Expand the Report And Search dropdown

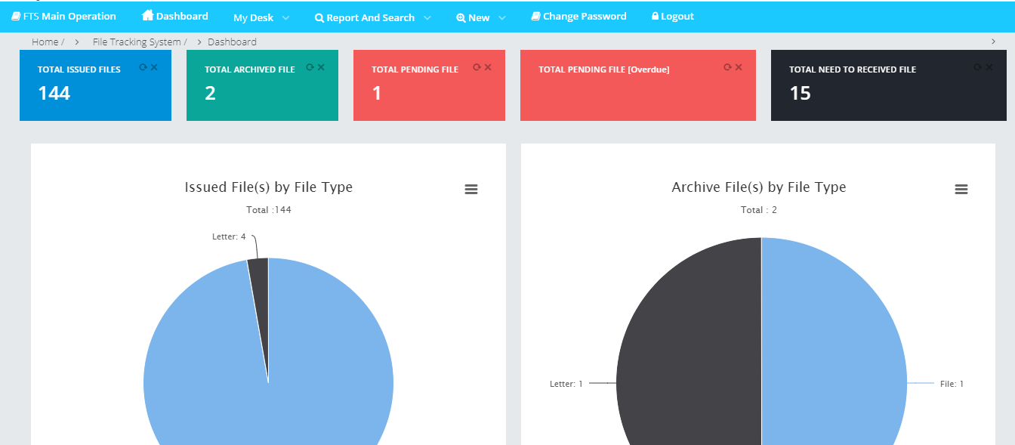click(372, 17)
